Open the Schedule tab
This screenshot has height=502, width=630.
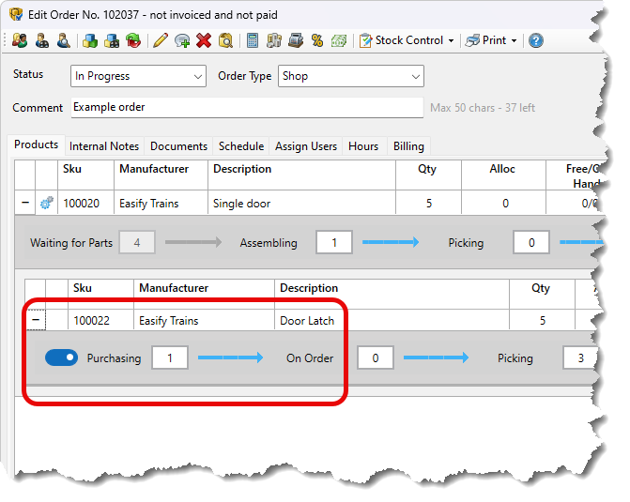click(x=241, y=146)
